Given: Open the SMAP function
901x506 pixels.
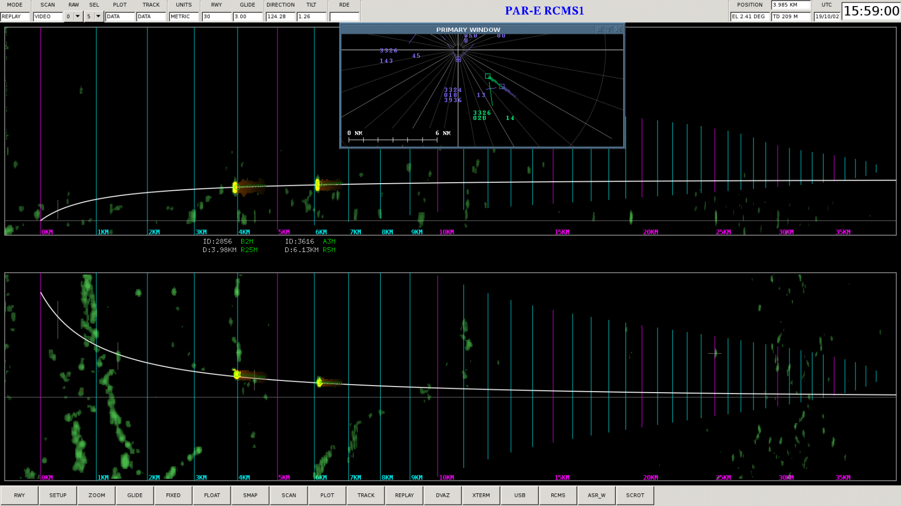Looking at the screenshot, I should (x=250, y=495).
